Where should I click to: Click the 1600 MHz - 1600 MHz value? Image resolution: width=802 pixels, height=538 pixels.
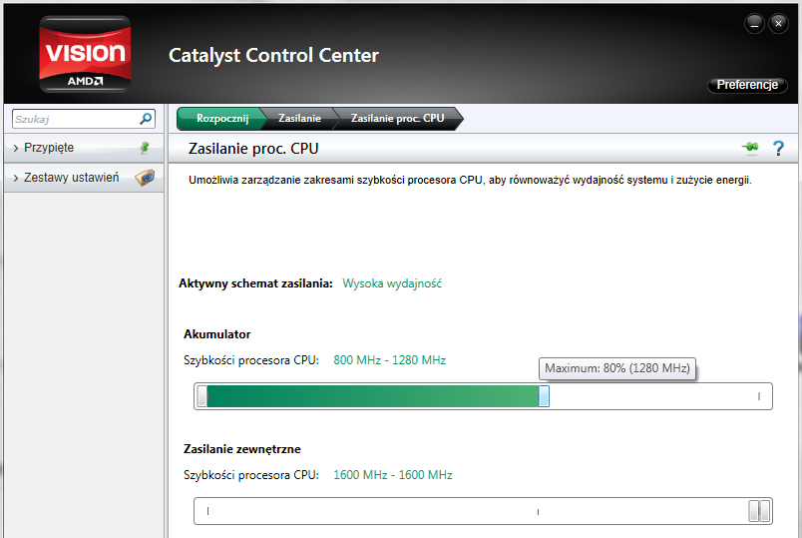click(393, 475)
